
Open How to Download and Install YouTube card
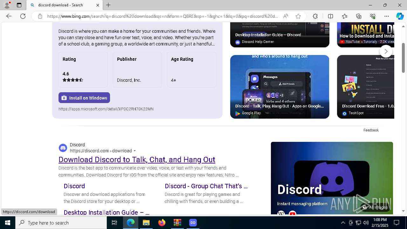(366, 35)
